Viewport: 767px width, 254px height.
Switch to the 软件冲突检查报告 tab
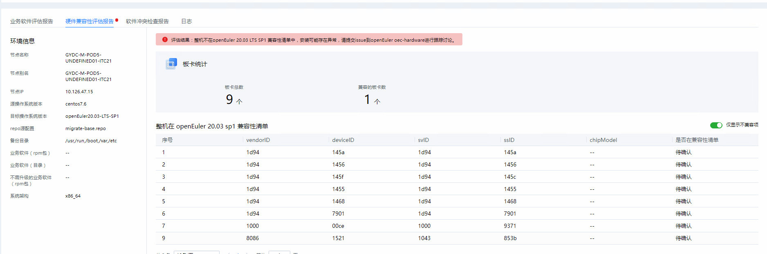(x=147, y=21)
